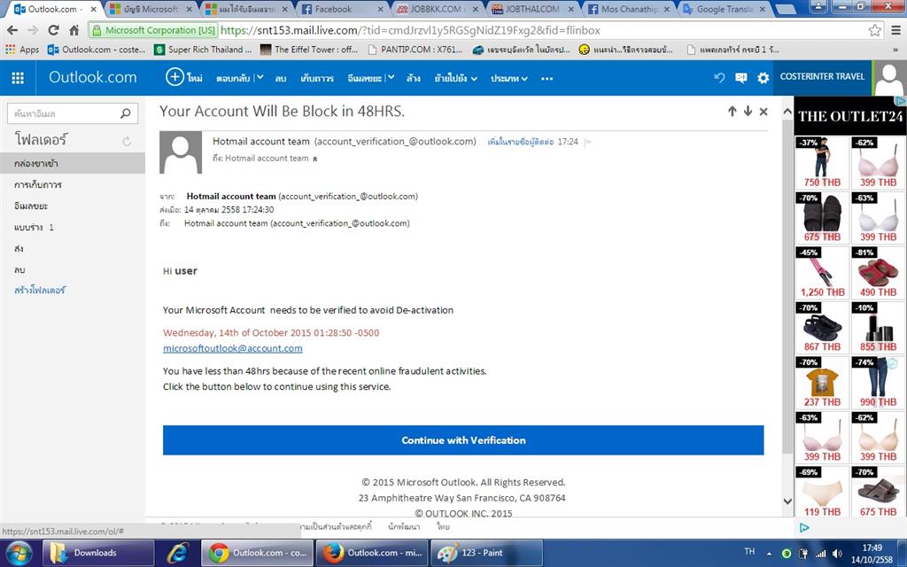The image size is (907, 567).
Task: Click the search magnifier icon
Action: pos(126,113)
